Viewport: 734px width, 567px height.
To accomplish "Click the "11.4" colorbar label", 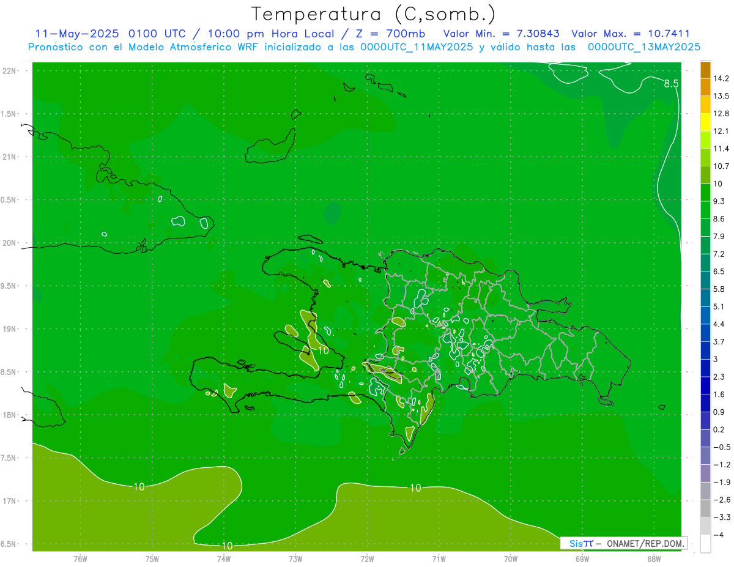I will [721, 149].
